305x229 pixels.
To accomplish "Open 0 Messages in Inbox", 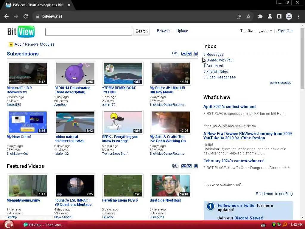I will click(x=213, y=55).
